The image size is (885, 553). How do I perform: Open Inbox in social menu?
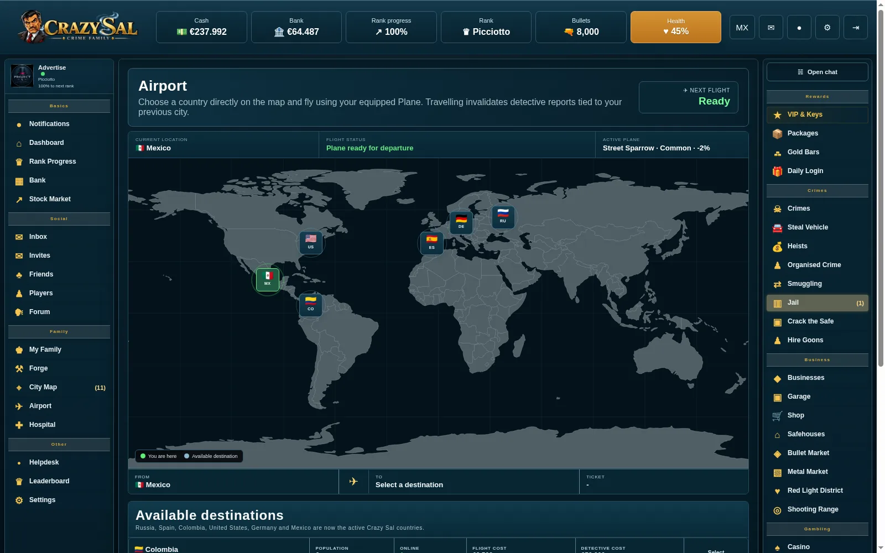point(59,237)
